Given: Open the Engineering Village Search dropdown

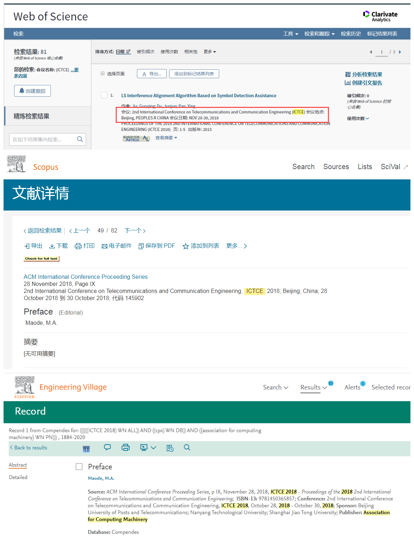Looking at the screenshot, I should [x=276, y=387].
